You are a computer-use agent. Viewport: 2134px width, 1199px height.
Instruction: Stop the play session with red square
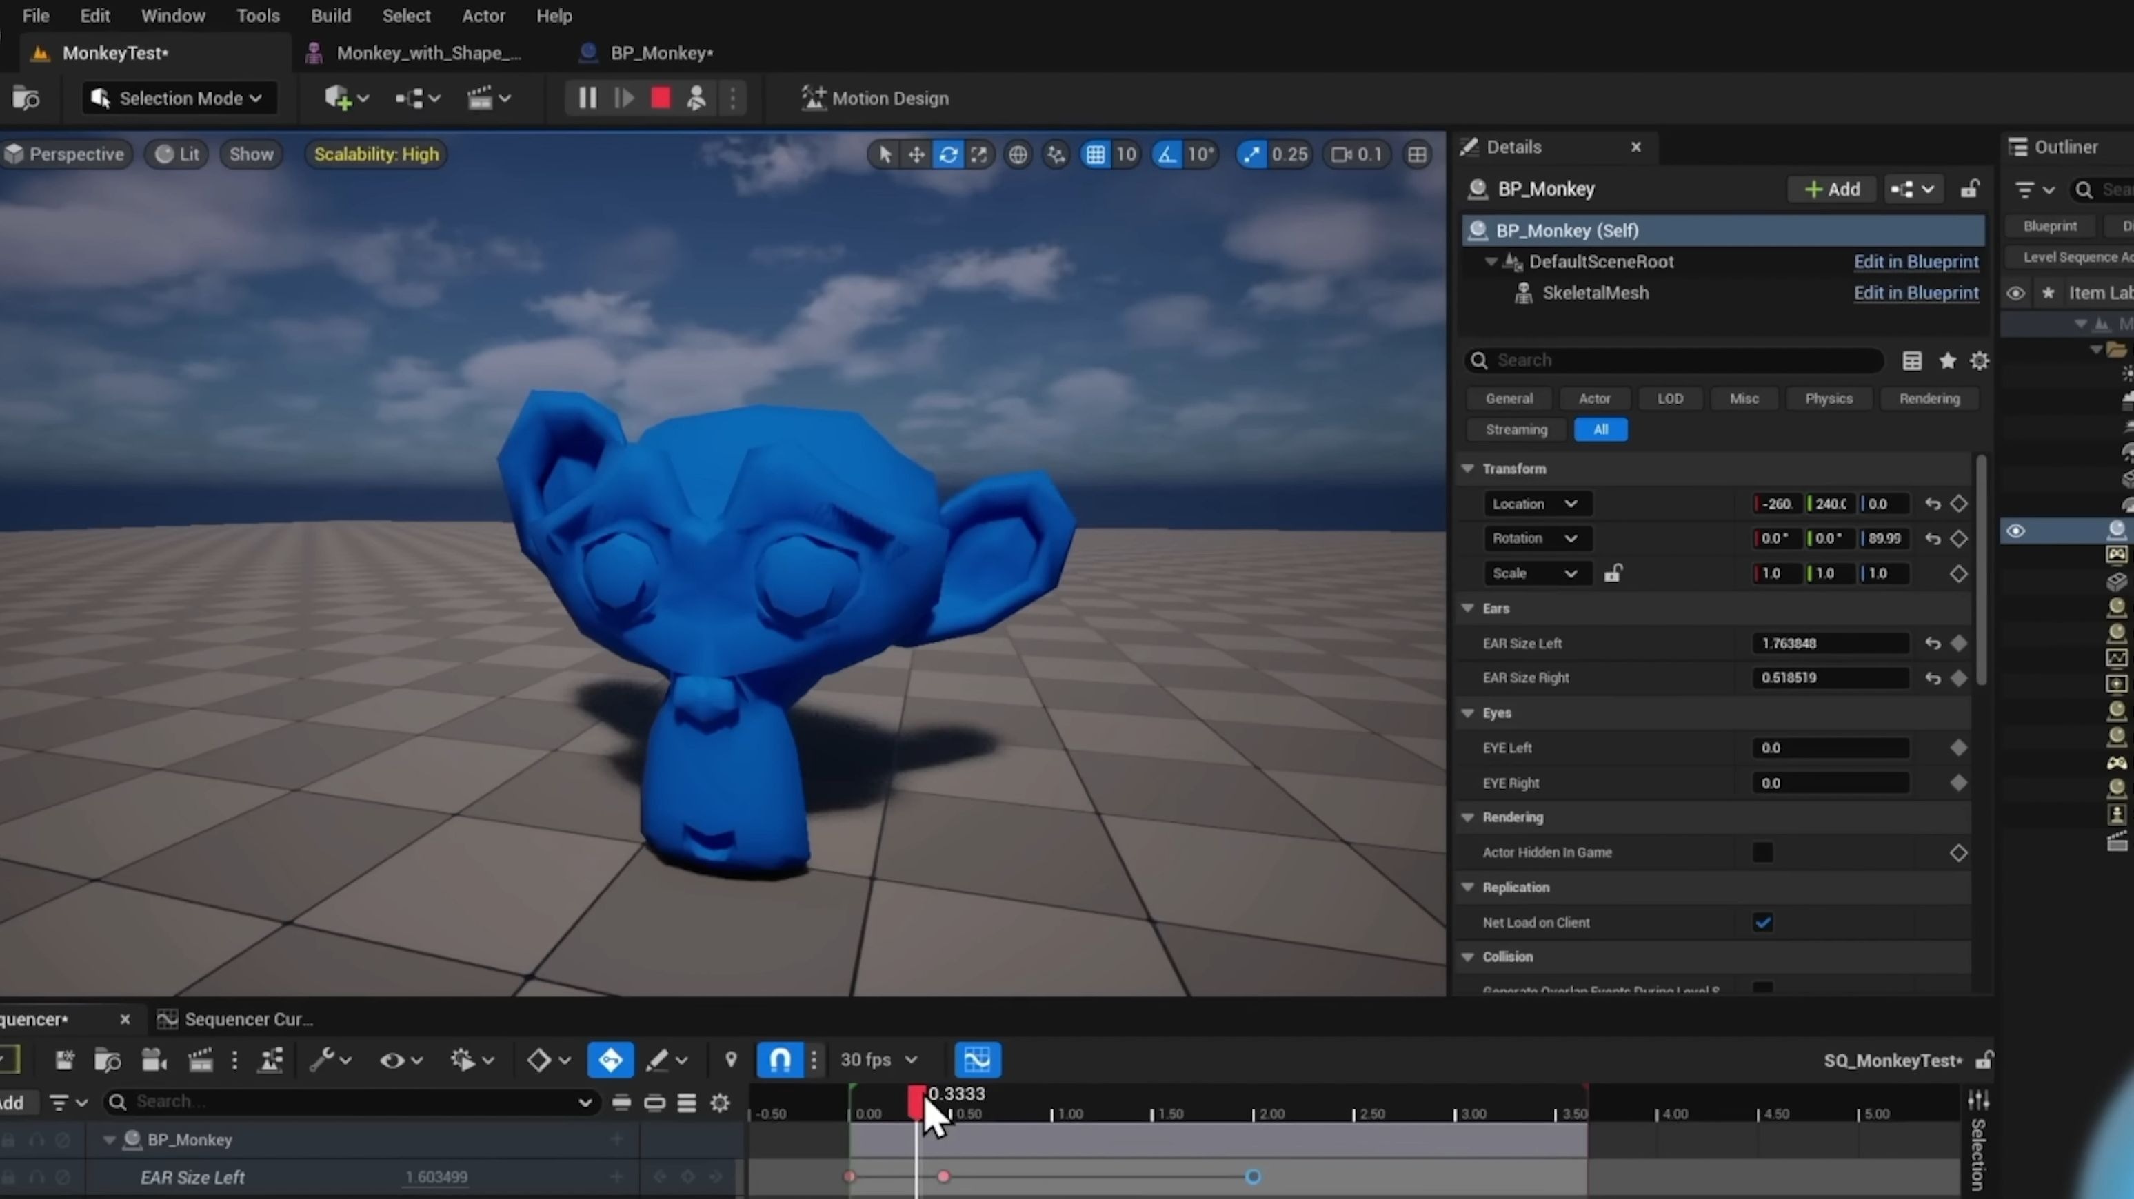click(661, 99)
